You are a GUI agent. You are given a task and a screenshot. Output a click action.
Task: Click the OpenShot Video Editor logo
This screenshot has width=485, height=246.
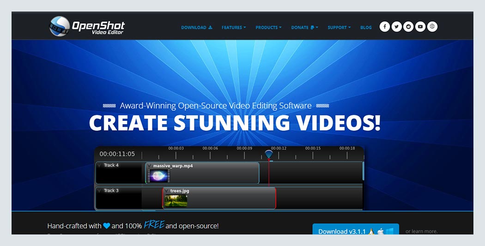87,26
